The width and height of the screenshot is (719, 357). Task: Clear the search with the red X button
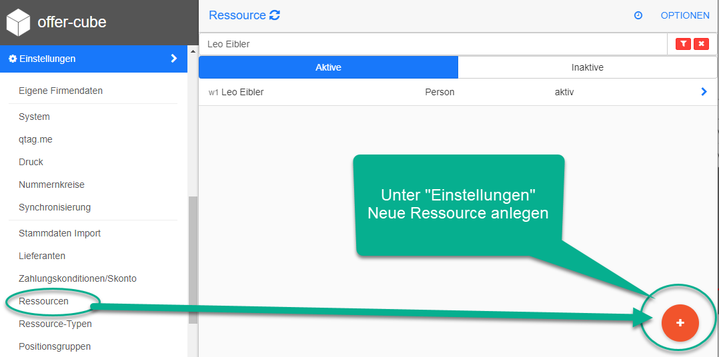(701, 44)
